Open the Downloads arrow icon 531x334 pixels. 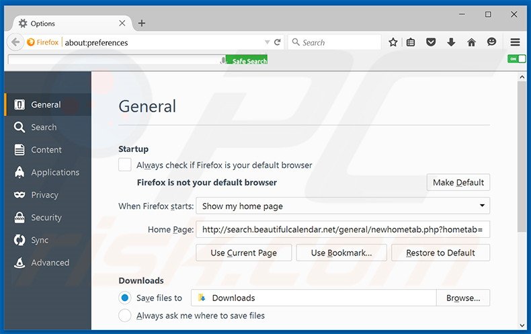tap(451, 42)
